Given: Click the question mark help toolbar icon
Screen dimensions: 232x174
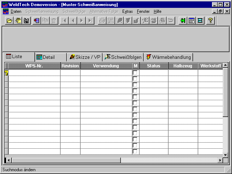Looking at the screenshot, I should click(x=211, y=21).
